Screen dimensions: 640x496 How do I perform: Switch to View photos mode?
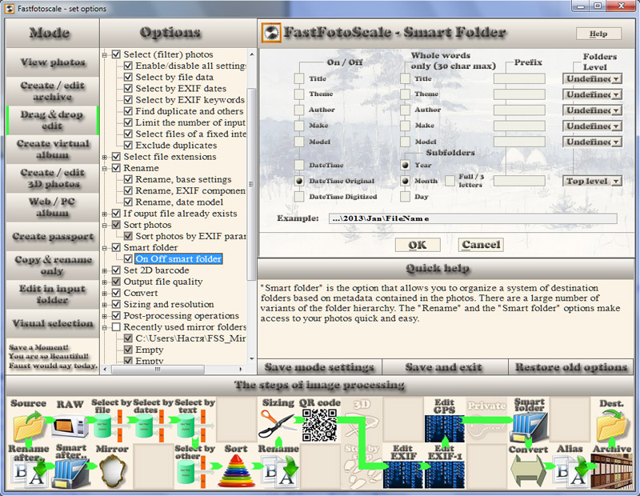click(53, 62)
